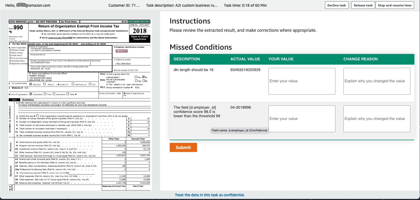
Task: Click Your Value field for employer_id confidence
Action: point(302,119)
